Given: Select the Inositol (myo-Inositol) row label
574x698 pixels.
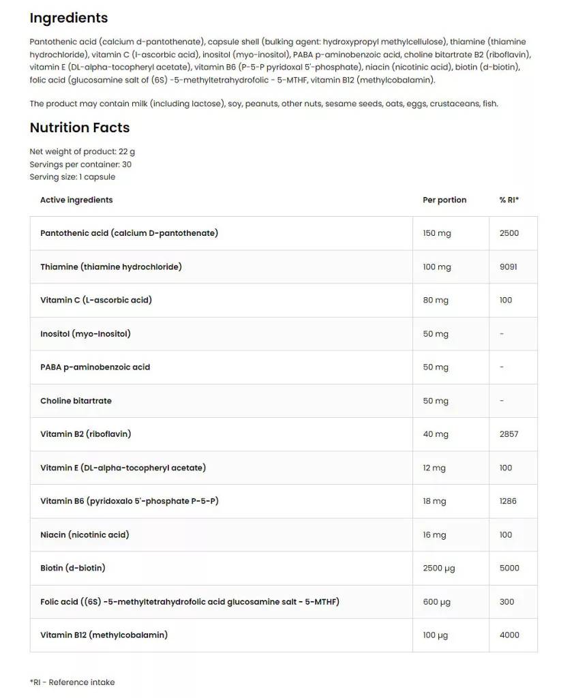Looking at the screenshot, I should click(x=85, y=333).
